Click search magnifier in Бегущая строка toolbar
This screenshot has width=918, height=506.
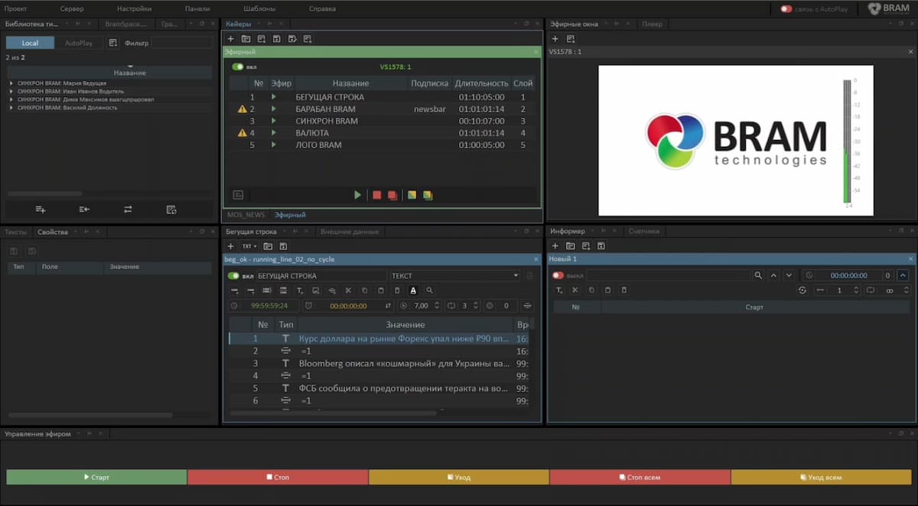430,290
